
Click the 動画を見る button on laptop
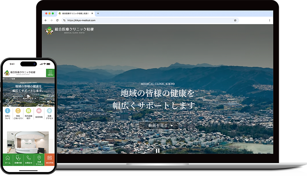[159, 125]
